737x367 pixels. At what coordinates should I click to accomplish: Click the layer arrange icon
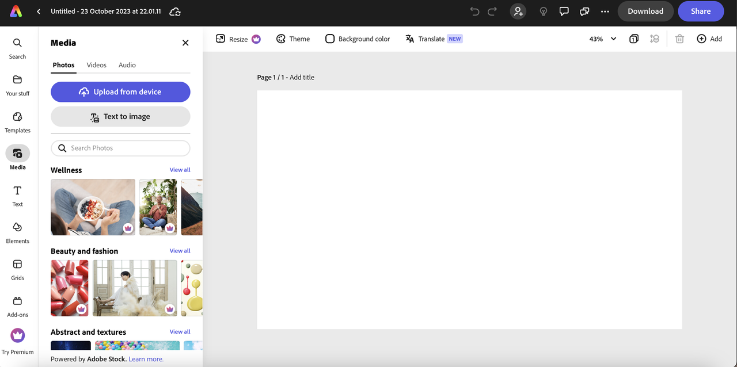tap(655, 39)
